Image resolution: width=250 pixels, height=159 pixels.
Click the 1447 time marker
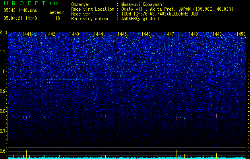169,34
